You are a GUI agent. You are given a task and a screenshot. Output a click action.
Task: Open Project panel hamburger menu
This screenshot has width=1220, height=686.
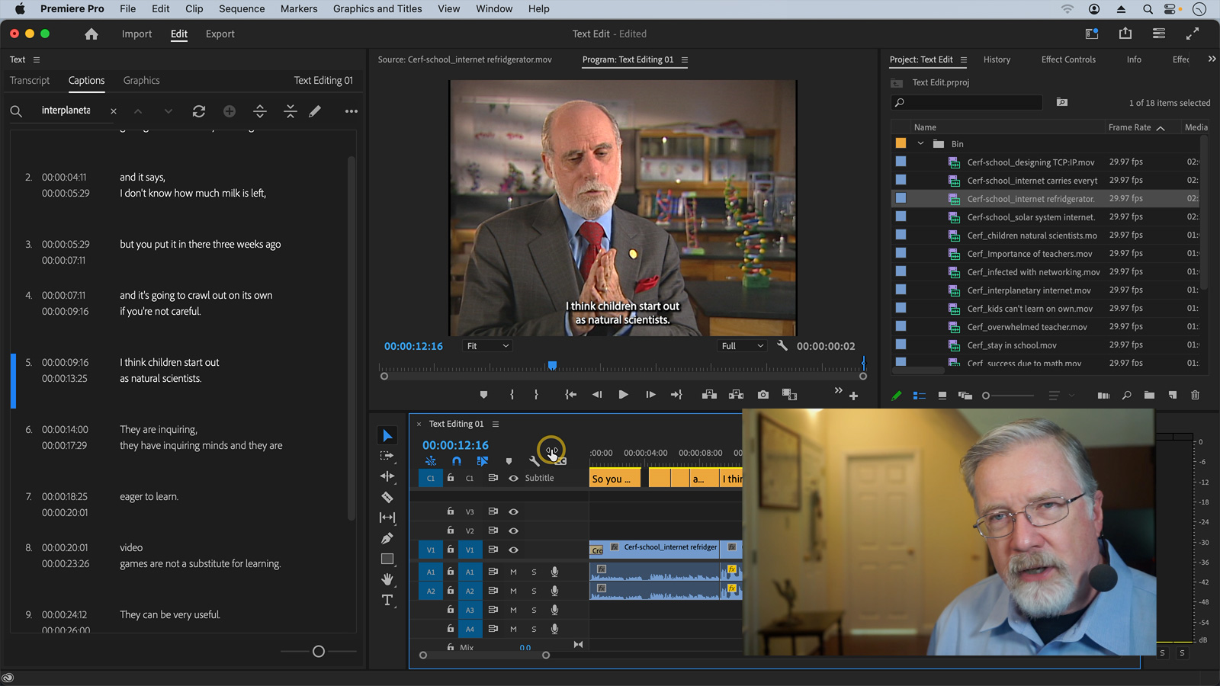coord(964,59)
